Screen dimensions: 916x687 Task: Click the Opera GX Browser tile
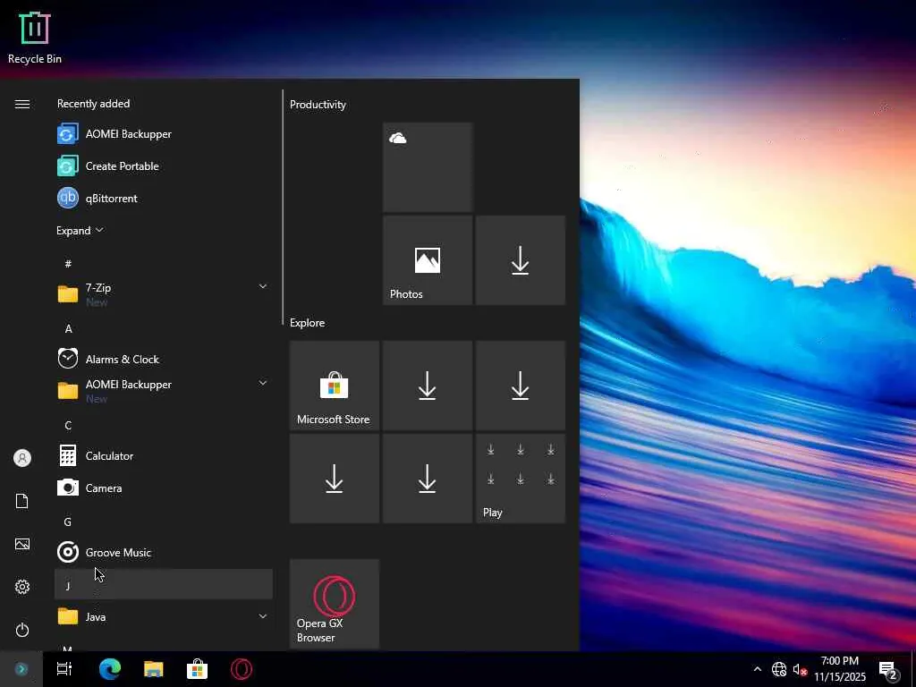tap(334, 604)
